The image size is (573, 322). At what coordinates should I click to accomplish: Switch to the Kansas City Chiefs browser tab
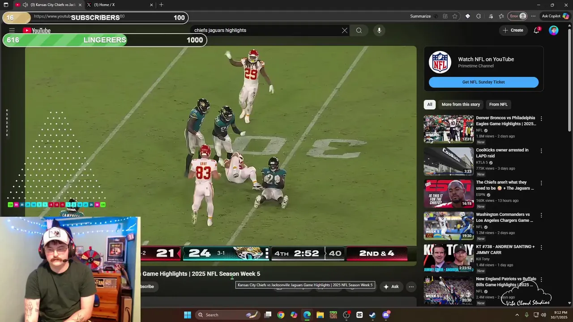tap(48, 5)
